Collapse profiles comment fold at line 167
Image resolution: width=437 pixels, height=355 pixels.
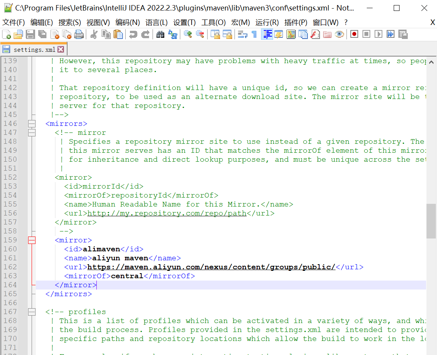click(x=32, y=312)
